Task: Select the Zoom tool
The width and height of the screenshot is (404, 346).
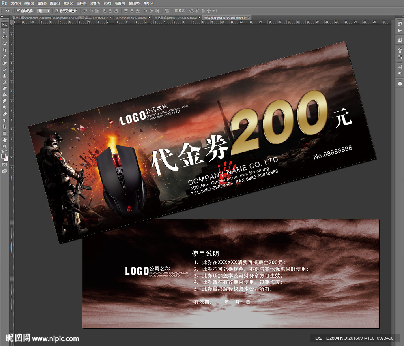Action: (x=5, y=146)
